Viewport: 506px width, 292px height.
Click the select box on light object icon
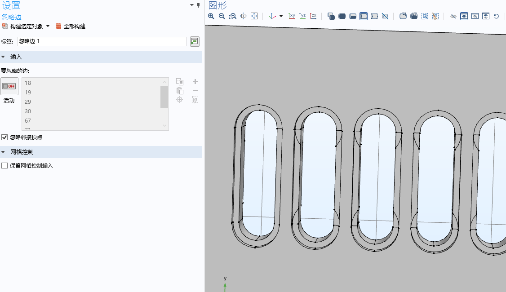(403, 16)
